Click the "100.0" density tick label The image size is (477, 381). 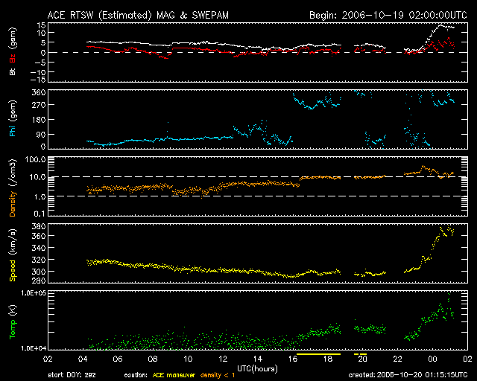coord(35,159)
